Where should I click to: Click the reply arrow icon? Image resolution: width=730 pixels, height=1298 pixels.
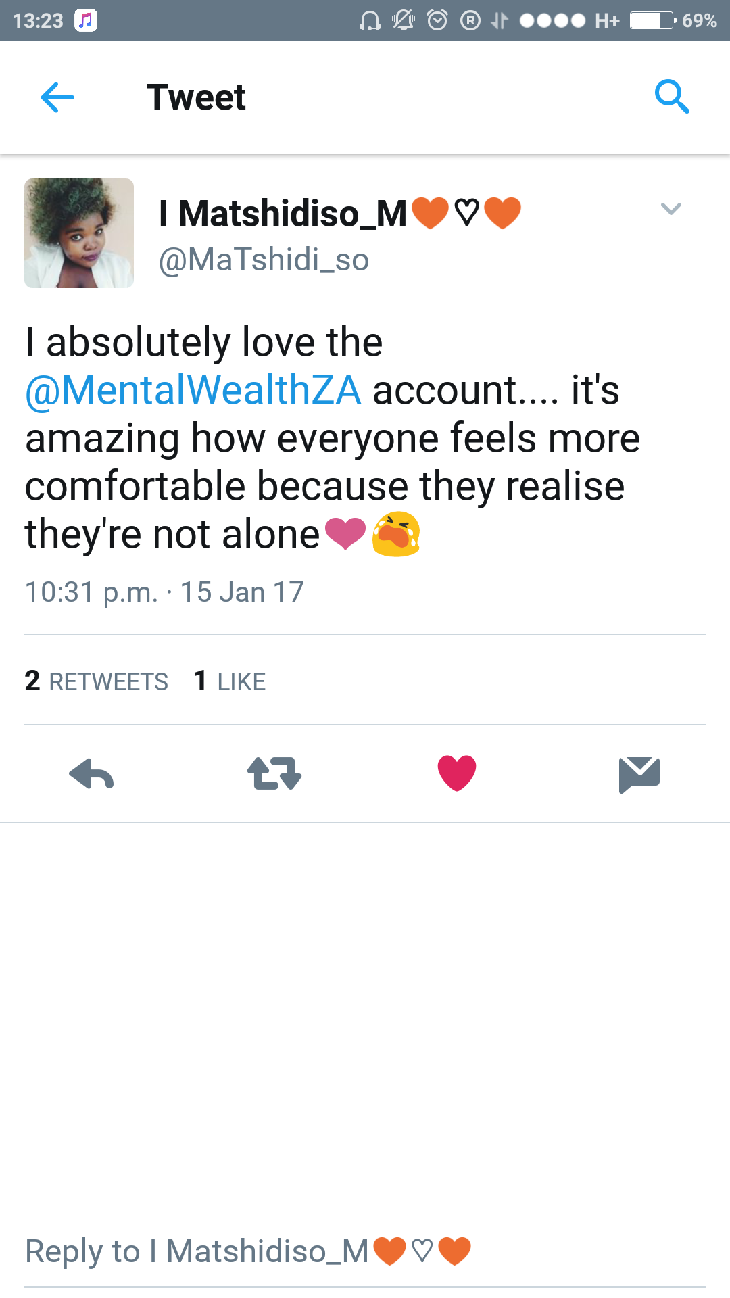91,773
